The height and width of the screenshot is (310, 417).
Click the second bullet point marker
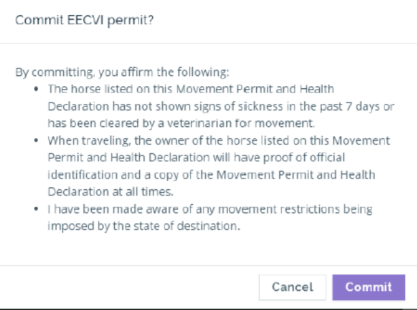tap(37, 141)
